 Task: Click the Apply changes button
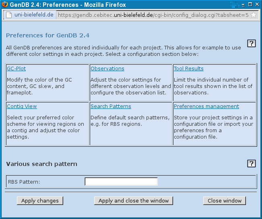(x=40, y=201)
